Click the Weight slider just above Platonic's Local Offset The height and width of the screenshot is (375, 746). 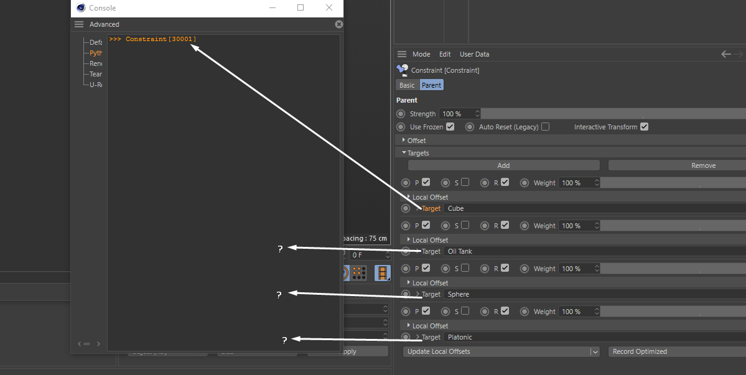tap(673, 312)
